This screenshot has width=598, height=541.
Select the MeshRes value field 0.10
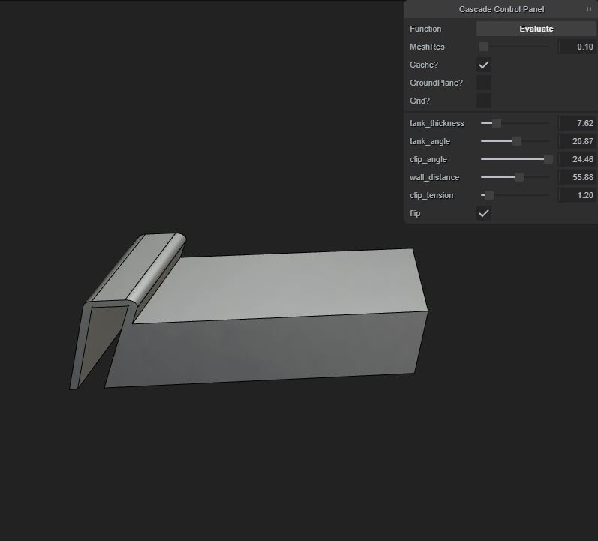pos(577,47)
